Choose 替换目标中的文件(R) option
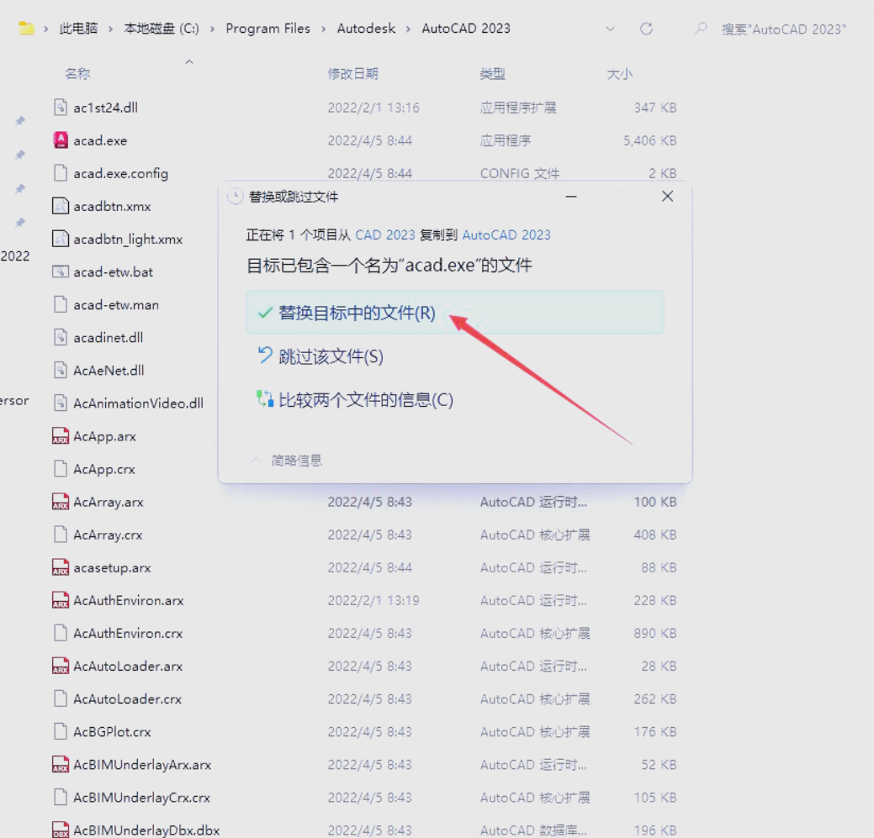 point(455,313)
